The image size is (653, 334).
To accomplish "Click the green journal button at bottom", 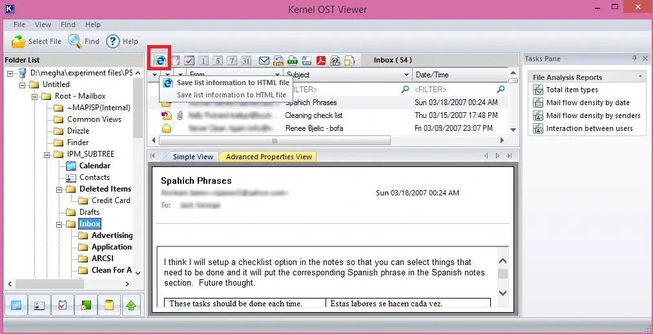I will [86, 306].
